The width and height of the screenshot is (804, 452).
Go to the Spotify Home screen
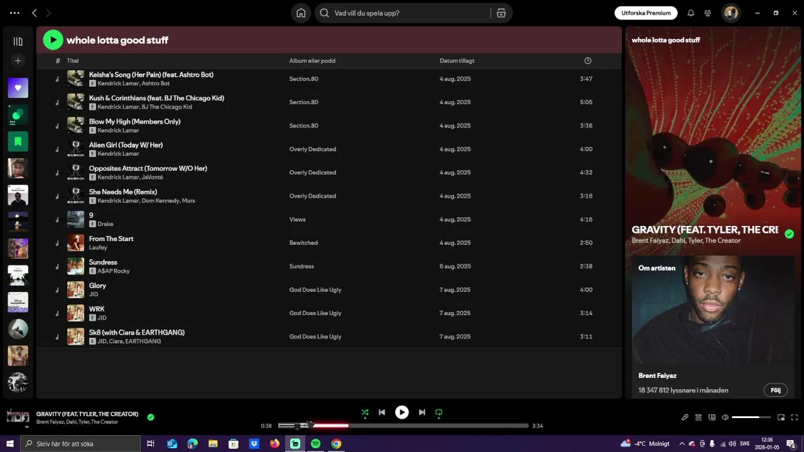click(301, 13)
